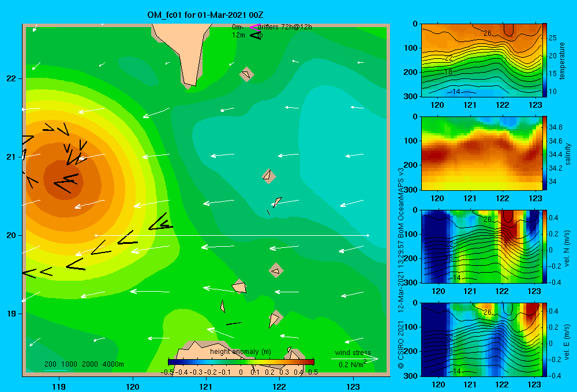
Task: Click the dark orange core of the eddy
Action: [65, 180]
